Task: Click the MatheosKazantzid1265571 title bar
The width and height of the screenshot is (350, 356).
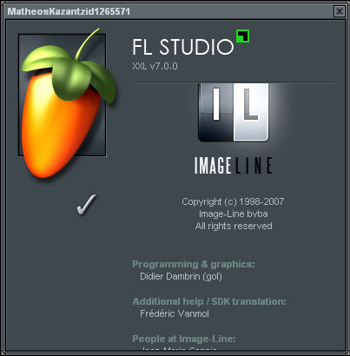Action: coord(169,11)
